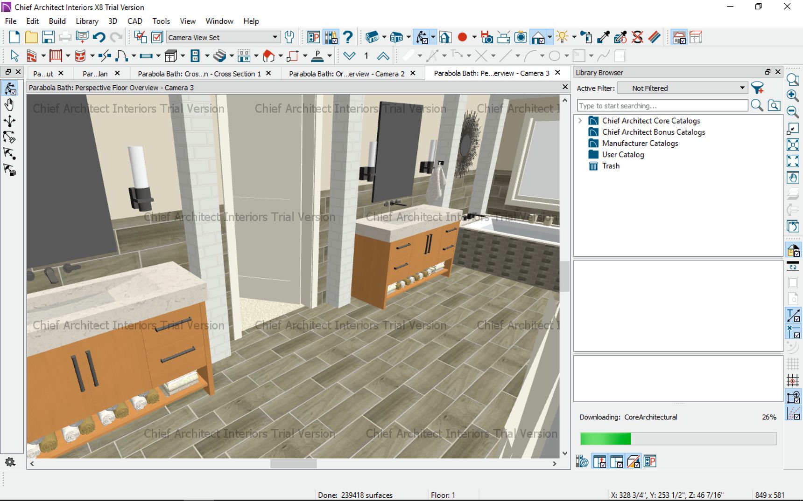Image resolution: width=803 pixels, height=501 pixels.
Task: Open the Library menu
Action: 87,21
